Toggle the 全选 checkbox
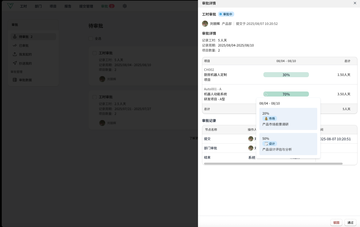This screenshot has height=227, width=360. [x=91, y=38]
